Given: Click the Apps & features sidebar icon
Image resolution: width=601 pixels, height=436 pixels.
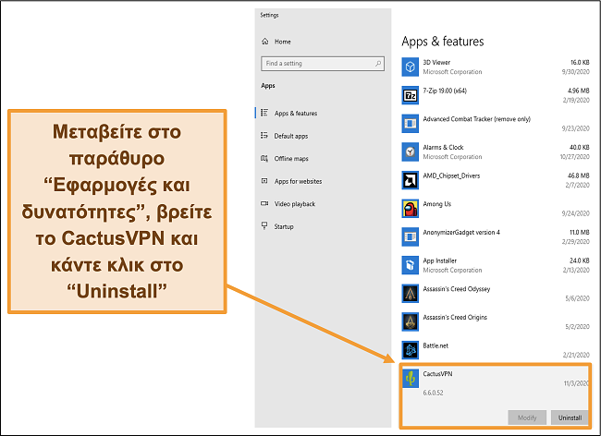Looking at the screenshot, I should pos(264,113).
